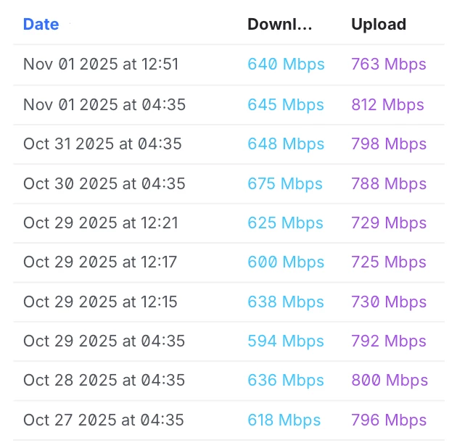Select the 800 Mbps upload speed
The height and width of the screenshot is (448, 457).
tap(390, 380)
